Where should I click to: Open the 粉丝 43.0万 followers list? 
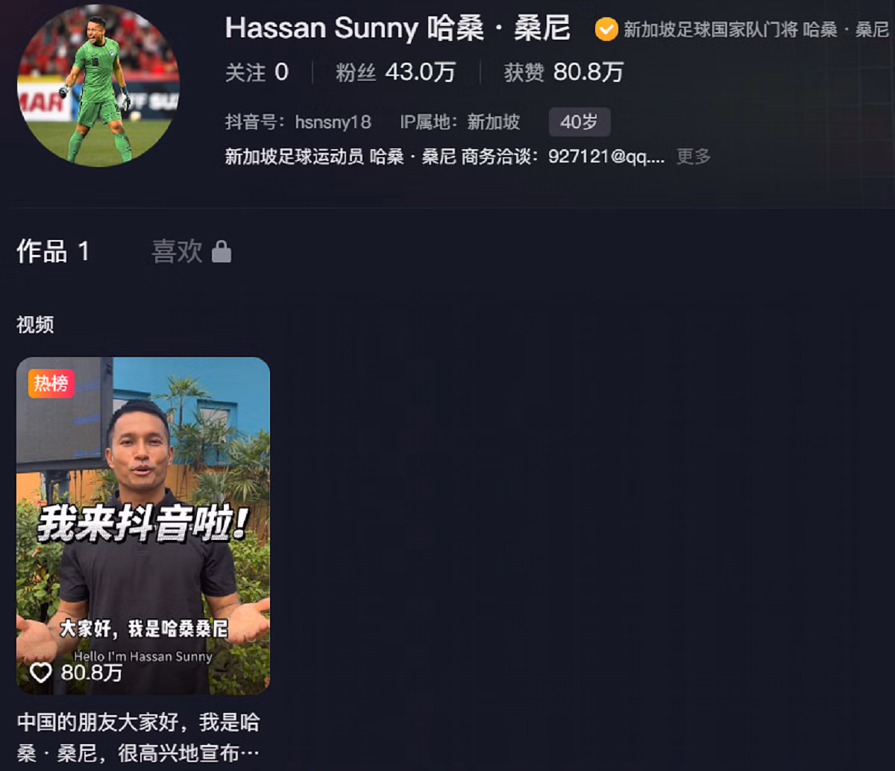pyautogui.click(x=395, y=72)
